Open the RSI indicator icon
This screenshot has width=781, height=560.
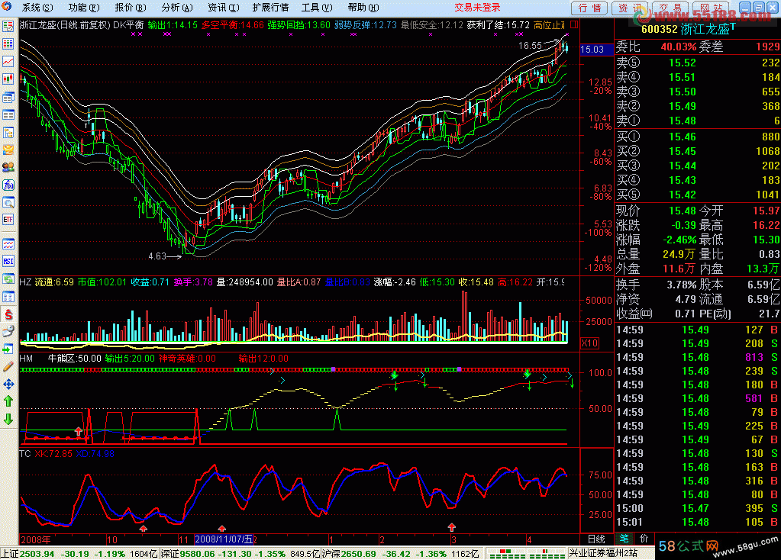(8, 261)
